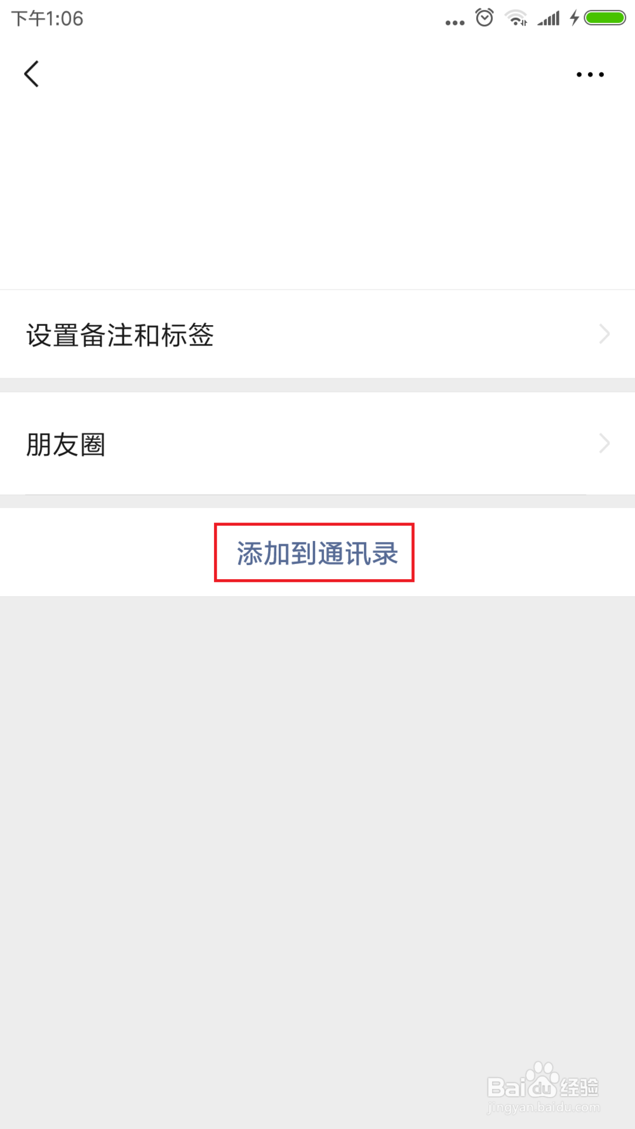
Task: Tap the 经验 watermark characters
Action: pyautogui.click(x=580, y=1087)
